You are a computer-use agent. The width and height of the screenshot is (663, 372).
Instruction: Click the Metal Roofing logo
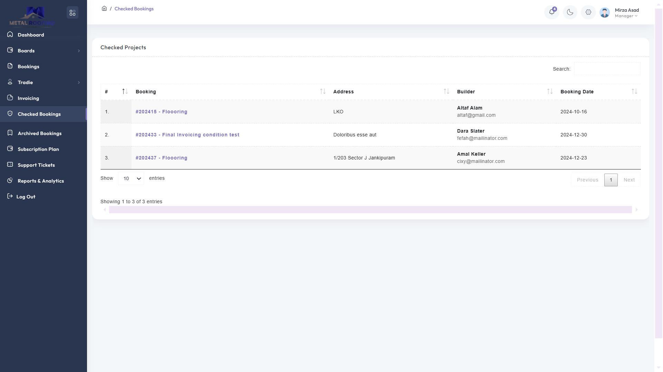coord(32,17)
